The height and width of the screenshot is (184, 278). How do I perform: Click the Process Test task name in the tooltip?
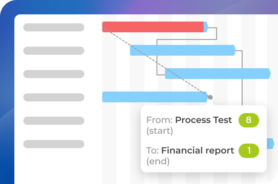(x=204, y=120)
